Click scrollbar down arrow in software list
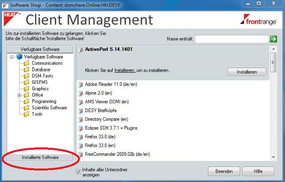The width and height of the screenshot is (285, 182). (x=274, y=157)
